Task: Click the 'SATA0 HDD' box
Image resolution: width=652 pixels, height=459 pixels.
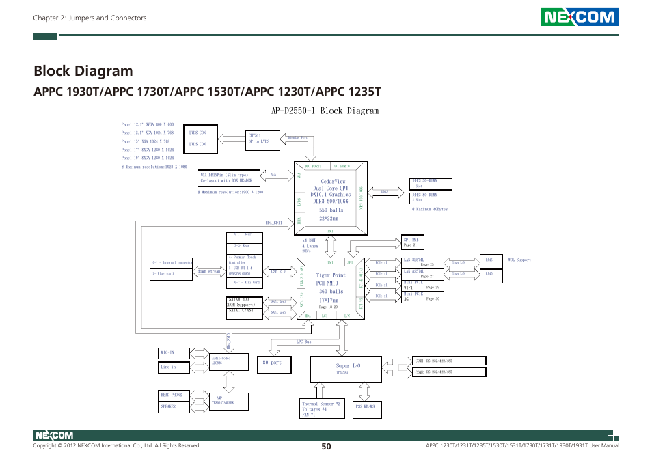Action: point(245,303)
